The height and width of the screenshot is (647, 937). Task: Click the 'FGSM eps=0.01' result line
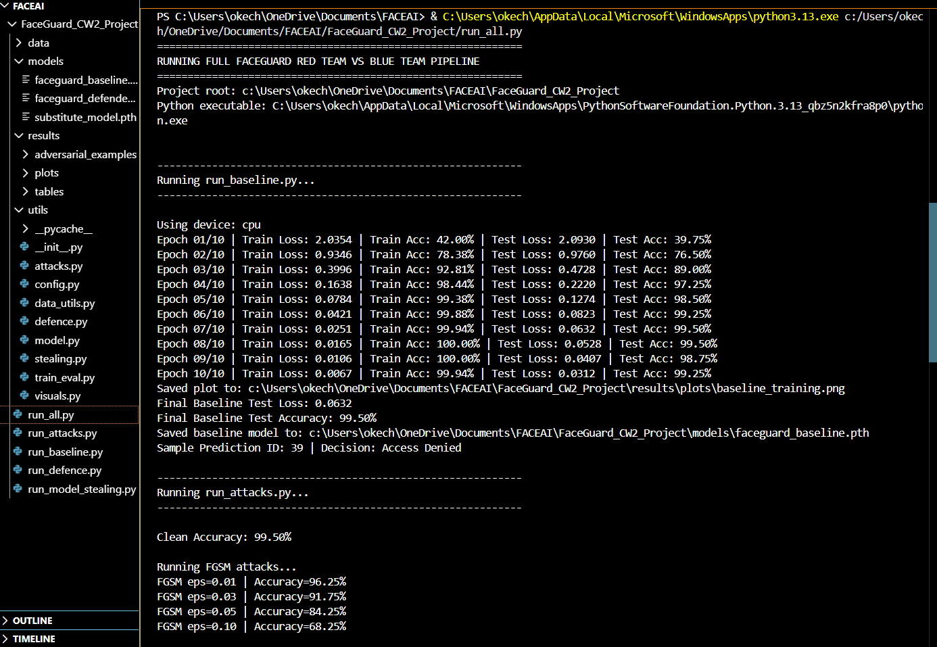[x=251, y=582]
